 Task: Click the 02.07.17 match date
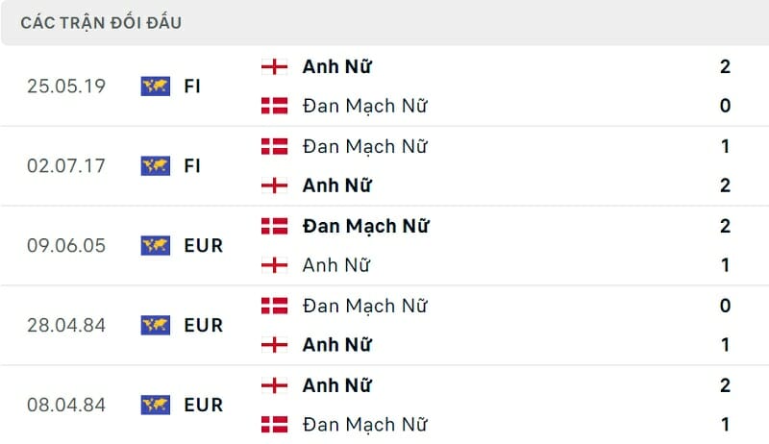pos(66,165)
